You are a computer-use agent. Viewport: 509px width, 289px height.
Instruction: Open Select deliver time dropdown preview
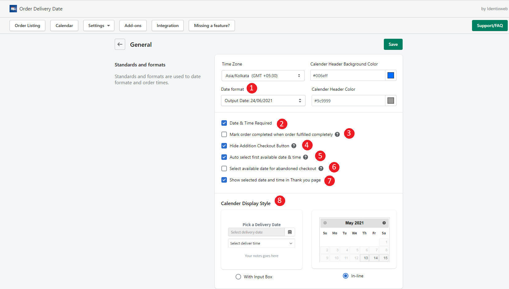(x=261, y=243)
